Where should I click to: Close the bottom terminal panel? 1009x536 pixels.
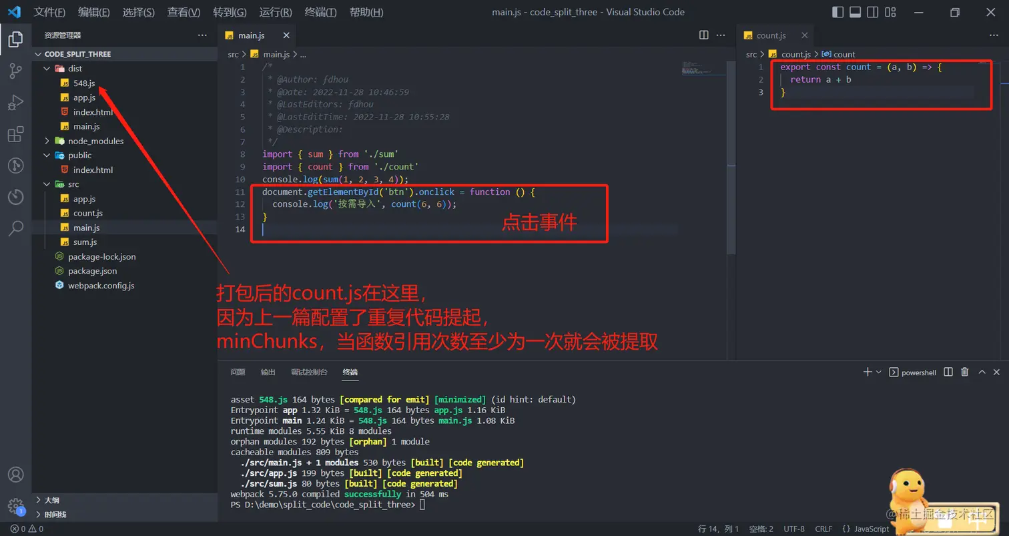pos(996,372)
